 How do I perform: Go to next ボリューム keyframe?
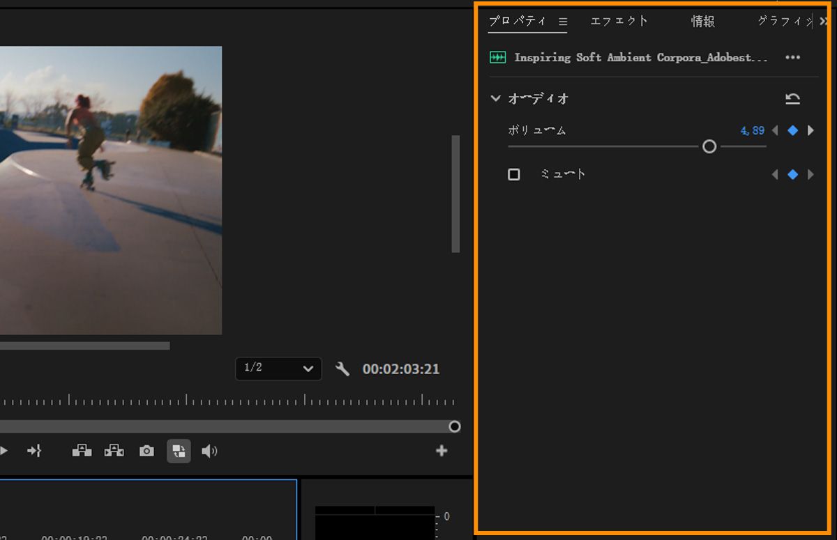click(810, 130)
